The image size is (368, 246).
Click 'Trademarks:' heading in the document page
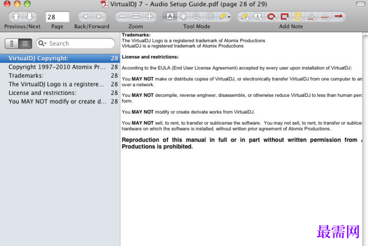(x=136, y=35)
